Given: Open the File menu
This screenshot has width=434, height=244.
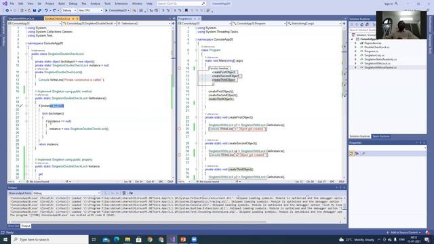Looking at the screenshot, I should [12, 3].
